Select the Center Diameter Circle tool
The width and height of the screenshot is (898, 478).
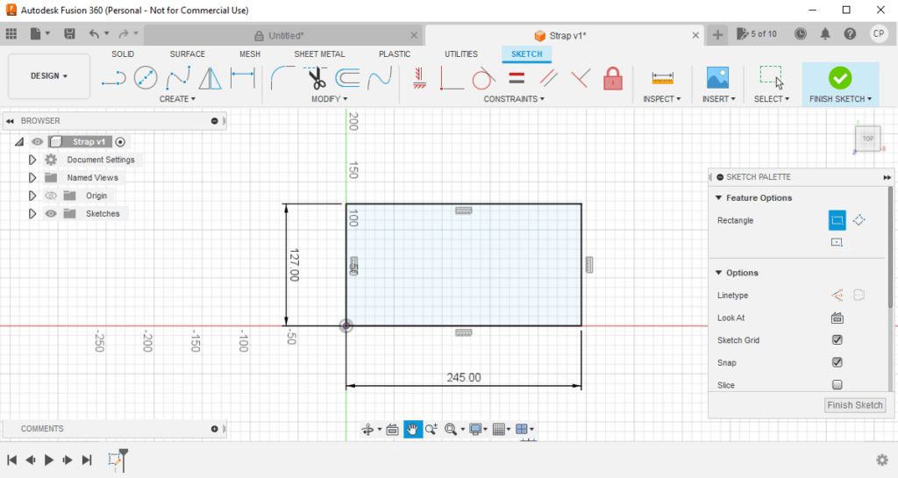coord(145,79)
